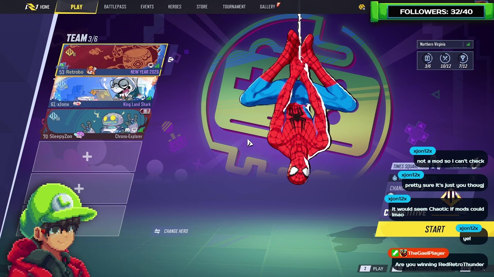Click the leave team exit icon
This screenshot has height=277, width=494.
(171, 60)
